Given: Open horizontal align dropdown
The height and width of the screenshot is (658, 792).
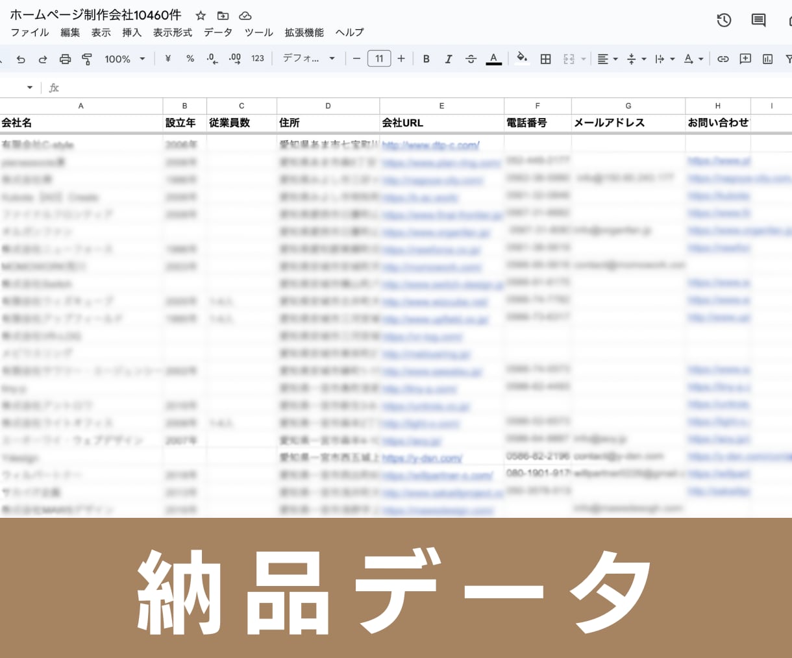Looking at the screenshot, I should click(x=607, y=59).
